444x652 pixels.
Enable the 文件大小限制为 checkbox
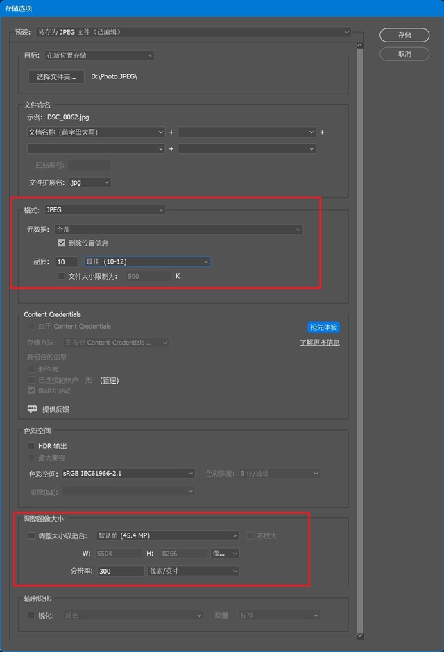coord(62,276)
